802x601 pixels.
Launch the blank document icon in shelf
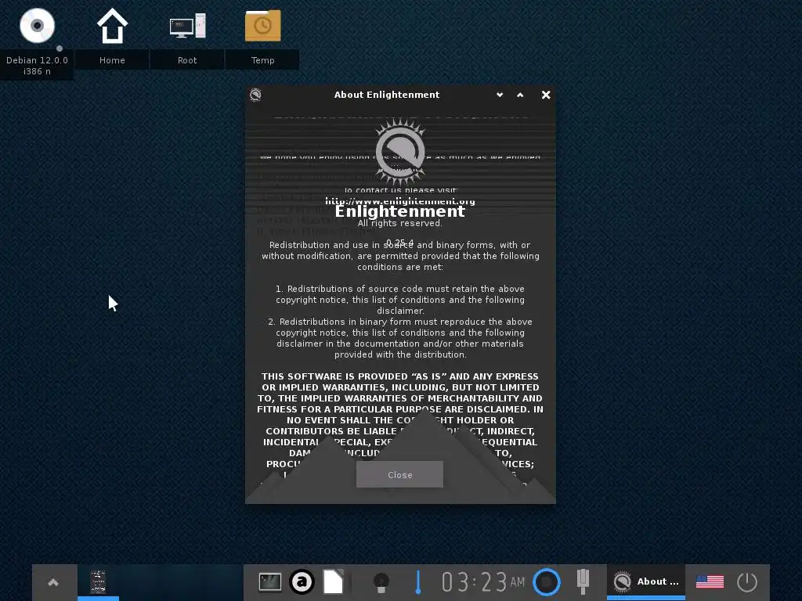click(x=333, y=581)
